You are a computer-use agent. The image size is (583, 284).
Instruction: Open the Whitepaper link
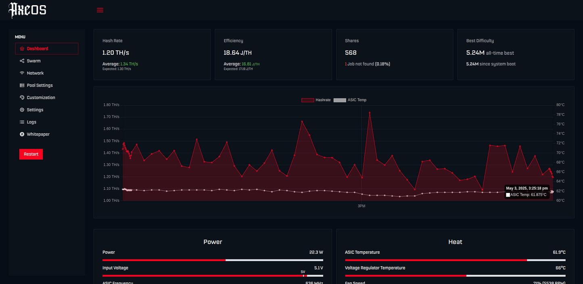[x=38, y=134]
